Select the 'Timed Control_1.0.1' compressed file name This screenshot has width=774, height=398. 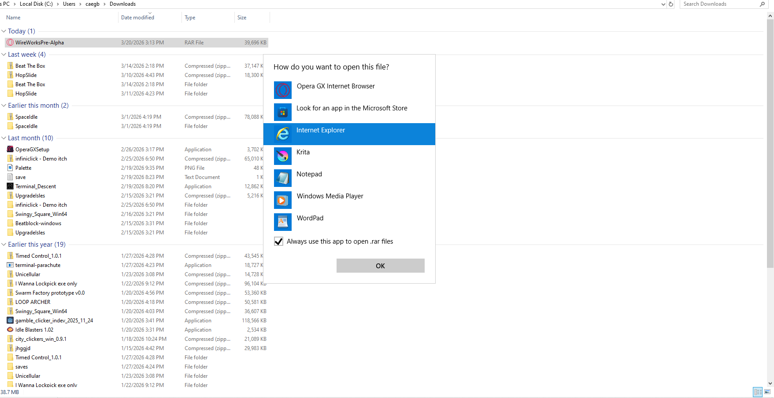38,256
